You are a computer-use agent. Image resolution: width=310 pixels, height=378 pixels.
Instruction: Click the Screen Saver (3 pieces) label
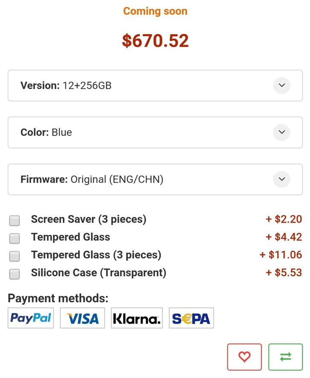(x=89, y=219)
